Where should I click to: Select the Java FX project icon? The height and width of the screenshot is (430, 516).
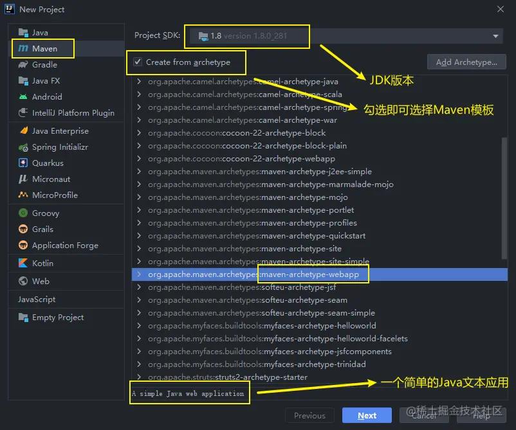coord(24,80)
